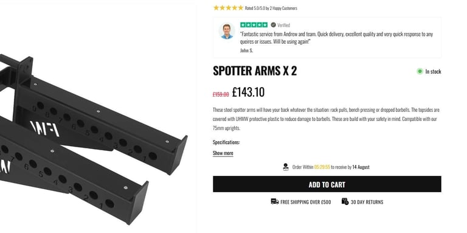Click the free shipping truck icon
This screenshot has width=467, height=233.
pos(275,202)
